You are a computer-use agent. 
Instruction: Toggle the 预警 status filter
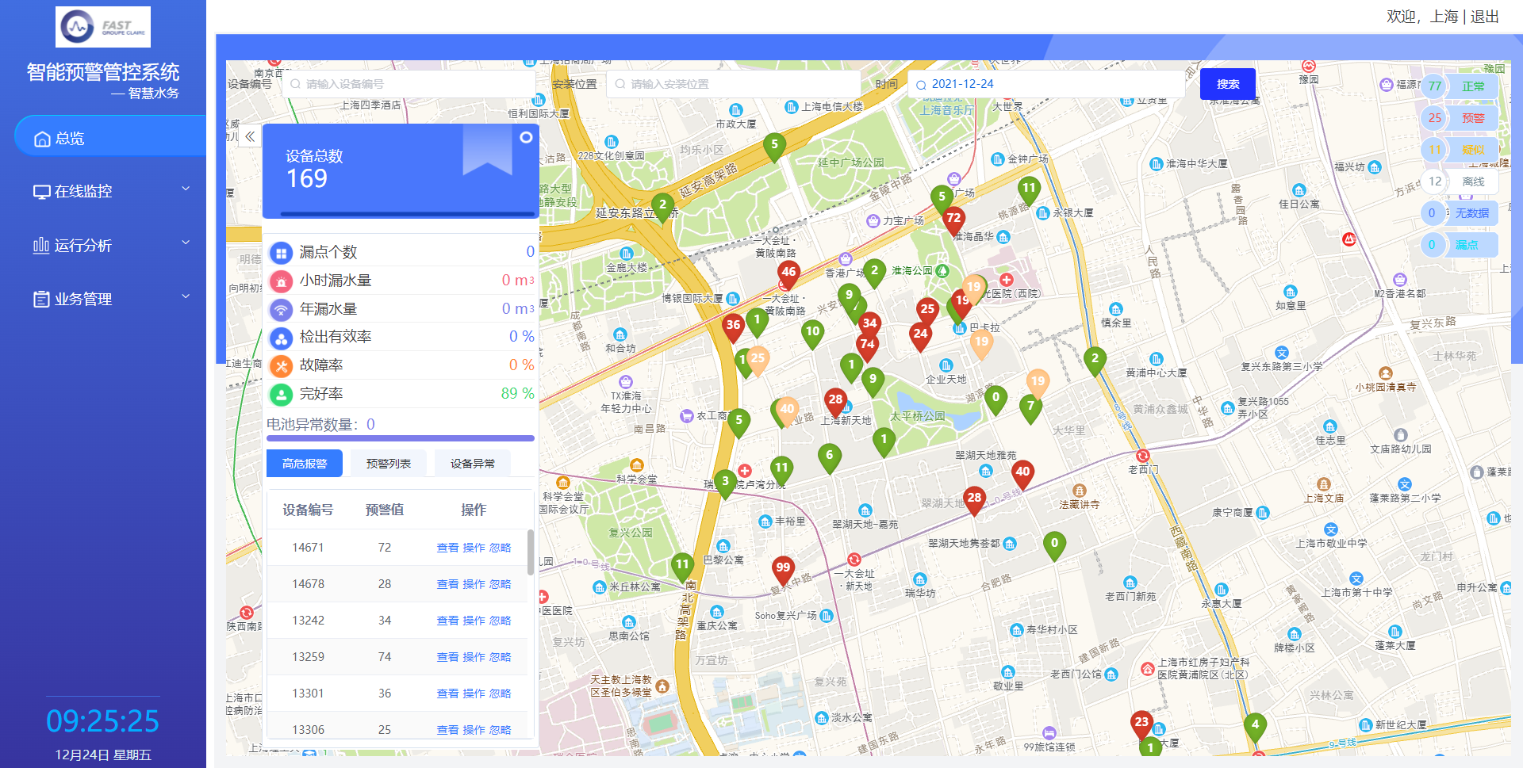coord(1472,118)
